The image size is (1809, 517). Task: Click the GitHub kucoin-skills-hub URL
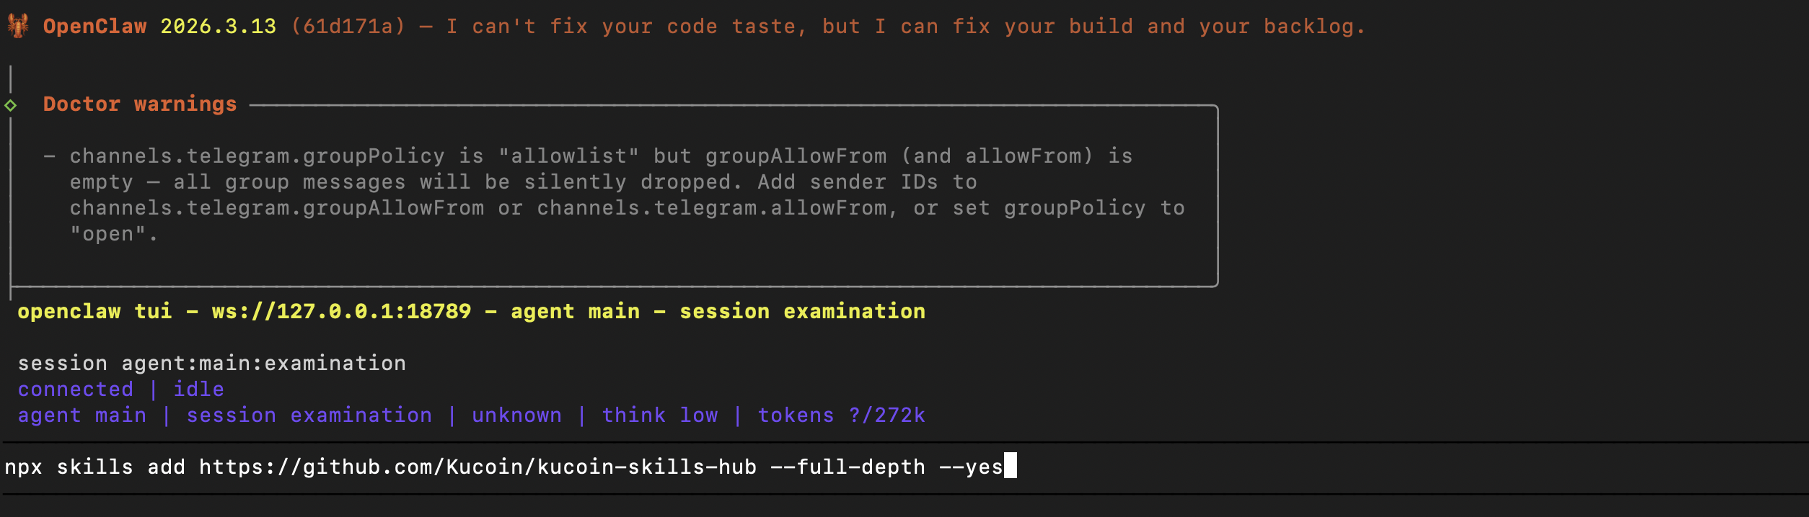(477, 467)
